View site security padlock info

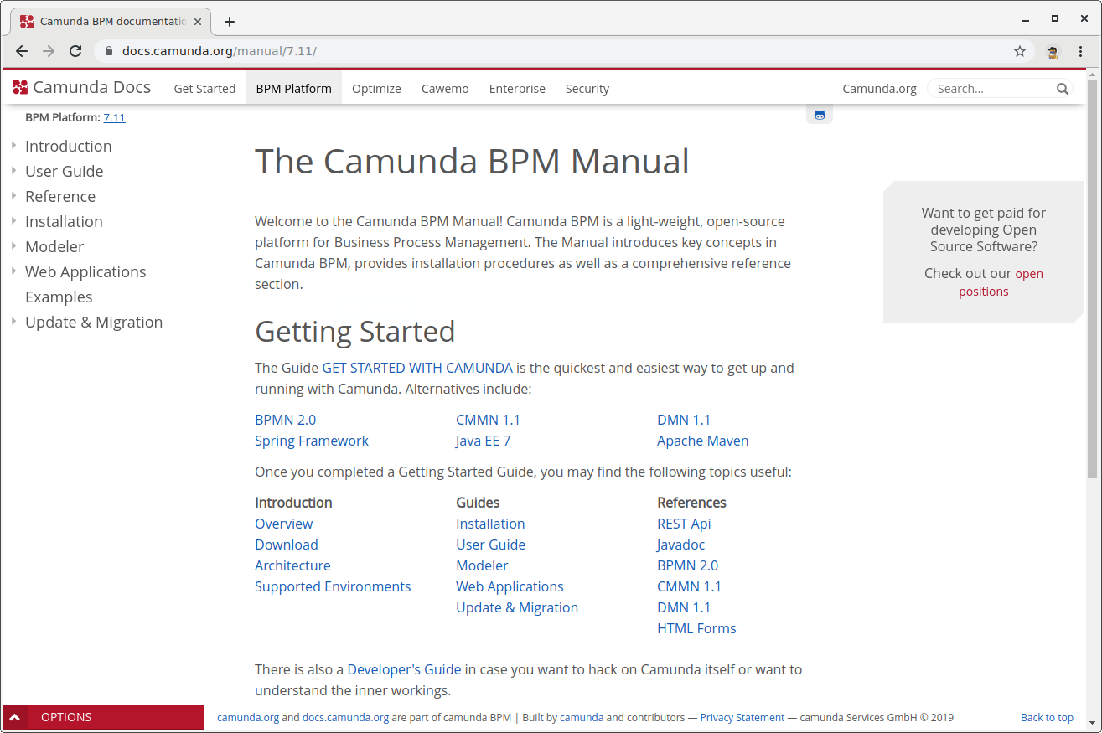coord(108,51)
